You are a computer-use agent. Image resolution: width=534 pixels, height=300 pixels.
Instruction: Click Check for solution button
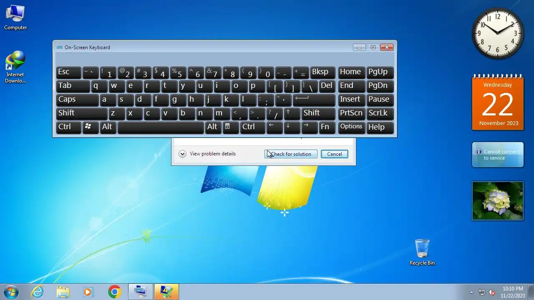[x=291, y=154]
